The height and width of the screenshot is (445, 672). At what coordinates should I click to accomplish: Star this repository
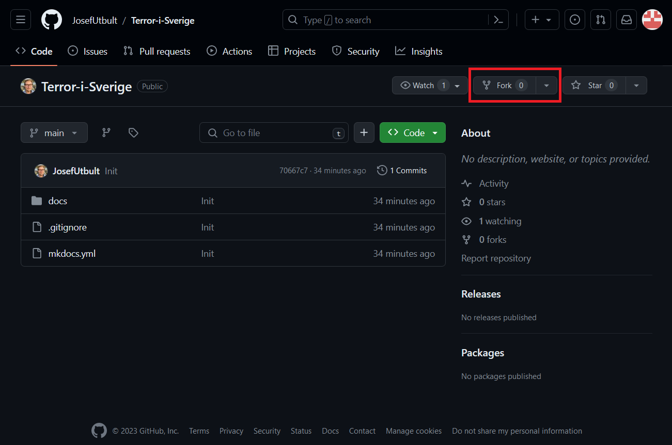click(594, 86)
